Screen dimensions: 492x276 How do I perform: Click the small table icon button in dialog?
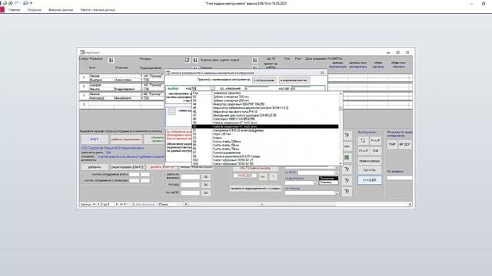(x=171, y=111)
